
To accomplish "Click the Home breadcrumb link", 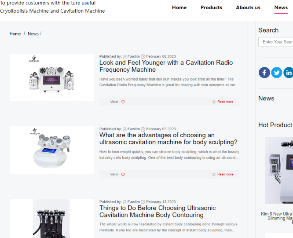I will [x=15, y=34].
